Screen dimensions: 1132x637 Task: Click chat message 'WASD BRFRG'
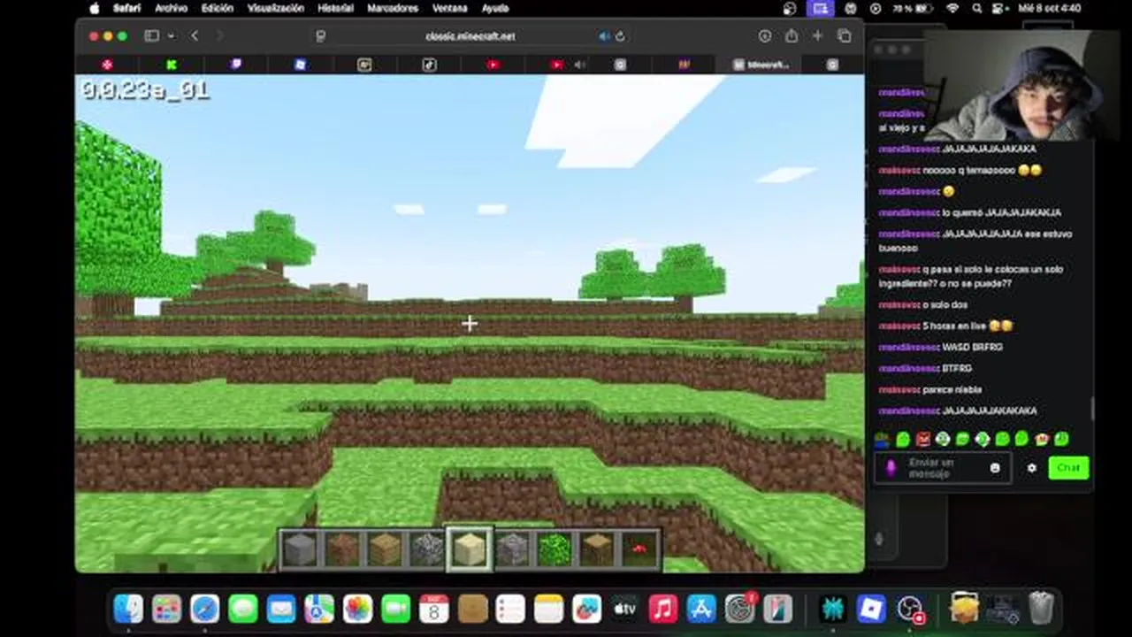972,347
